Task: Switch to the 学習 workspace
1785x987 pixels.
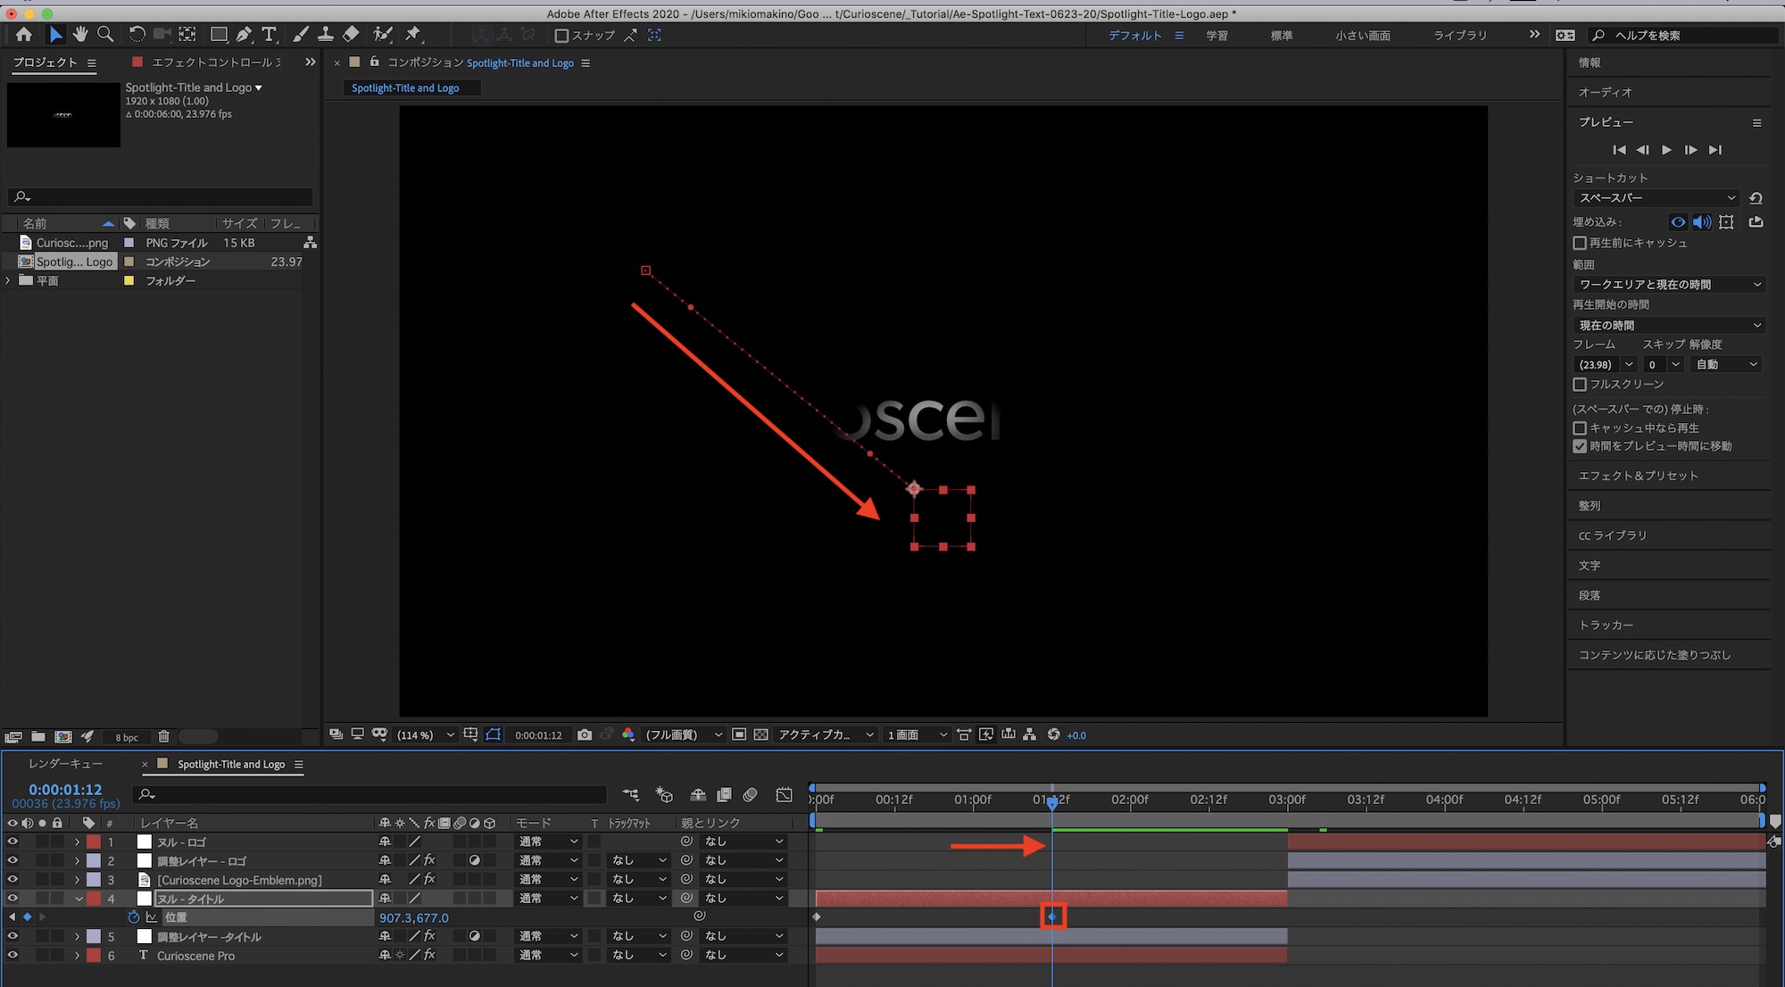Action: pos(1216,36)
